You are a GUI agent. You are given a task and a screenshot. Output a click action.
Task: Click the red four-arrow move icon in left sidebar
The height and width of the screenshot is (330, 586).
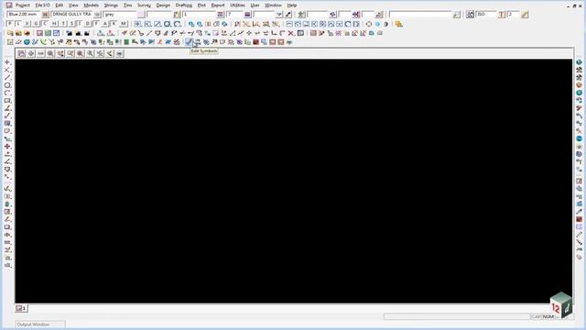click(7, 147)
